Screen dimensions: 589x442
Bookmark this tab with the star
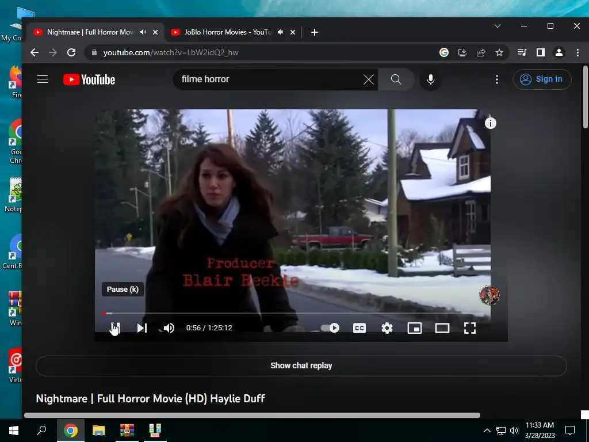(x=499, y=52)
